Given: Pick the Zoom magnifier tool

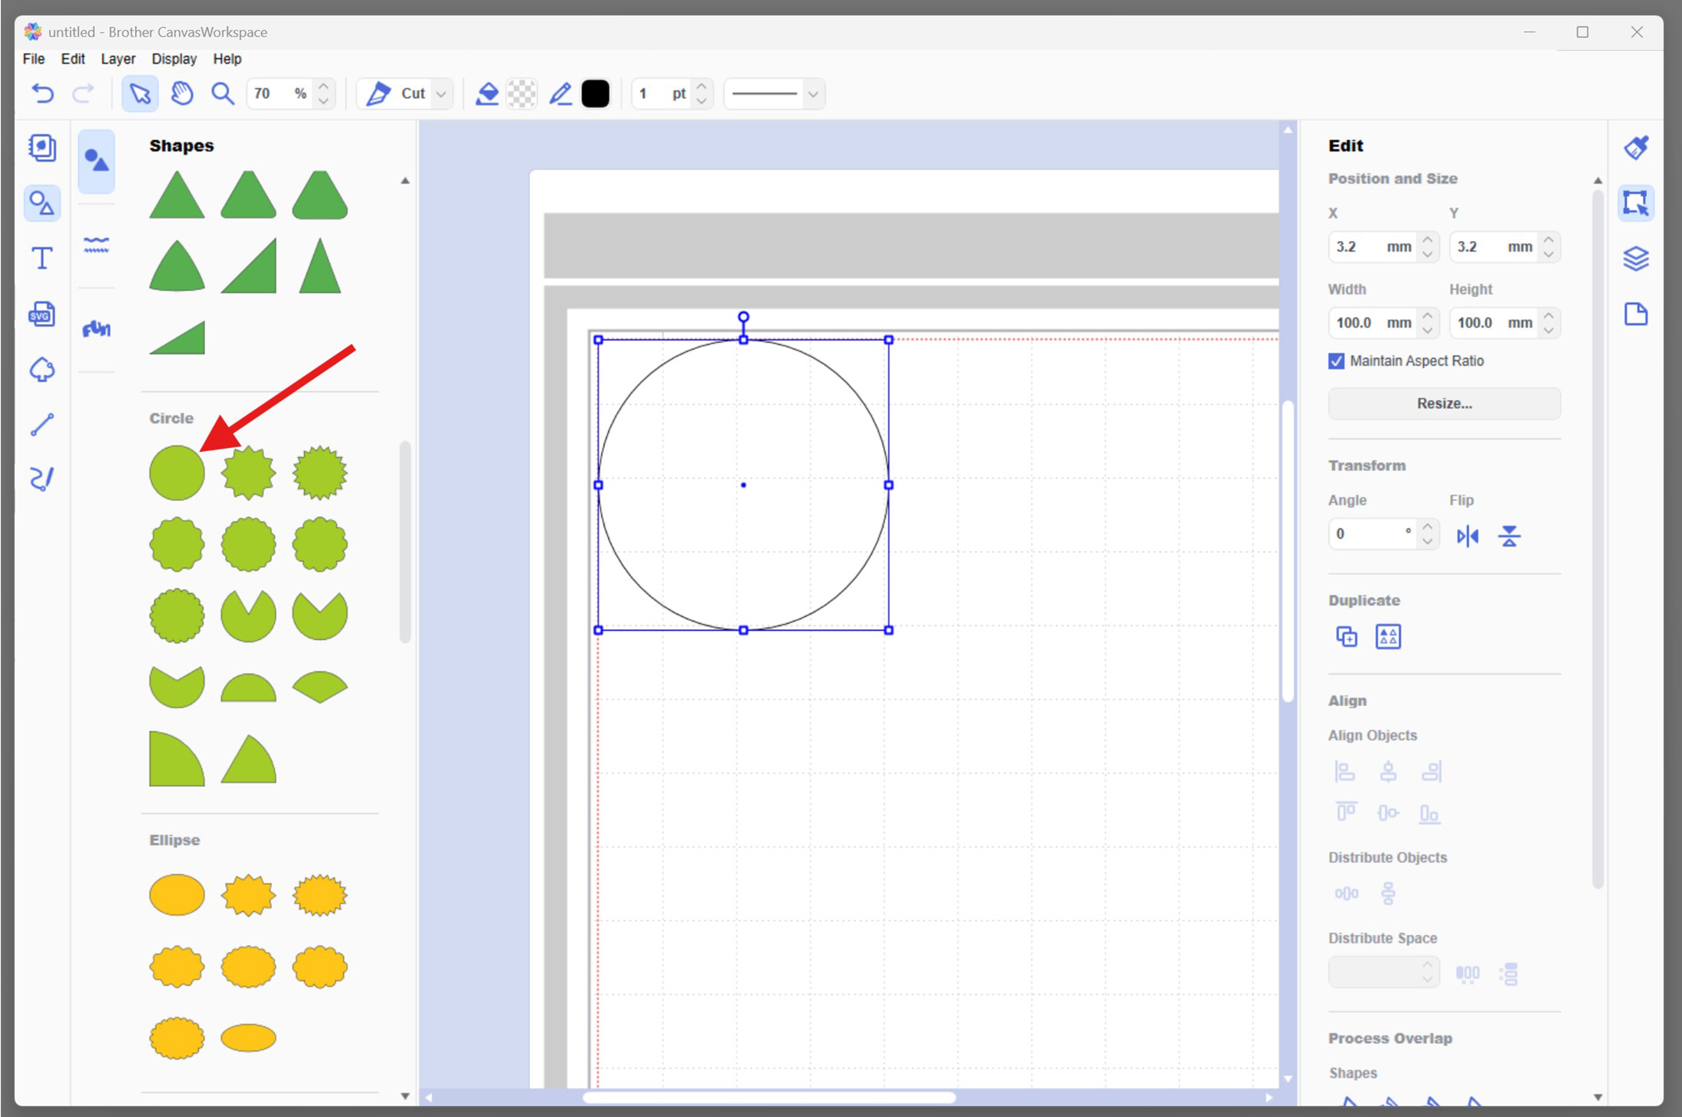Looking at the screenshot, I should [x=223, y=93].
